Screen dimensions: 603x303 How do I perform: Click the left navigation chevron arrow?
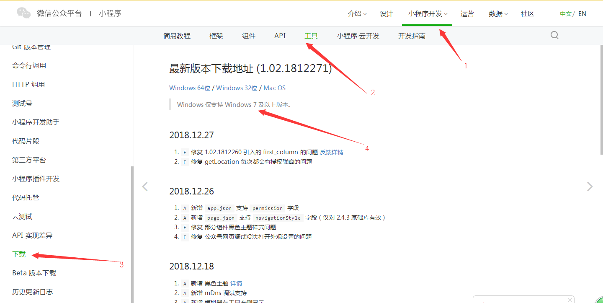[x=144, y=186]
